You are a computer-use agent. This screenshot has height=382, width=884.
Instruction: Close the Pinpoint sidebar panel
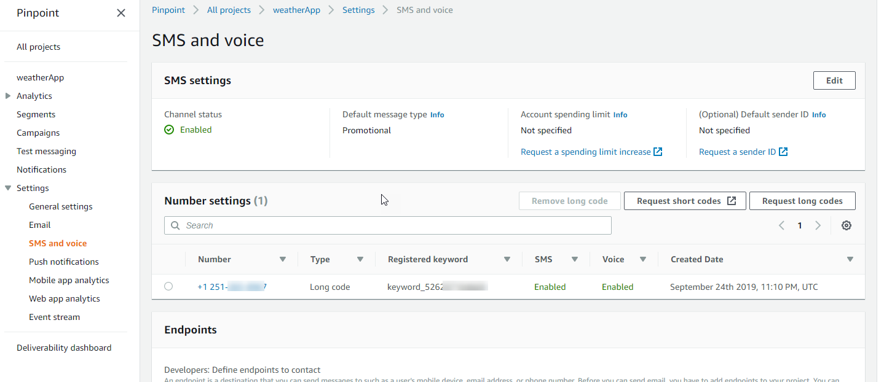121,13
